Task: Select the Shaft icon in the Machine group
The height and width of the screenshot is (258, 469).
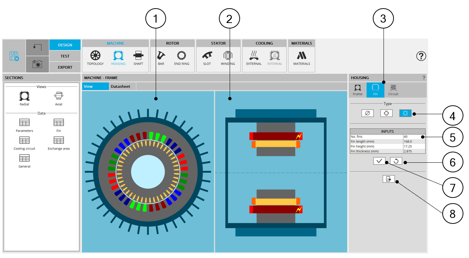Action: click(x=138, y=56)
